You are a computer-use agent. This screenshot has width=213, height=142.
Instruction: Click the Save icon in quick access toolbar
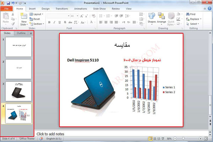pos(8,3)
